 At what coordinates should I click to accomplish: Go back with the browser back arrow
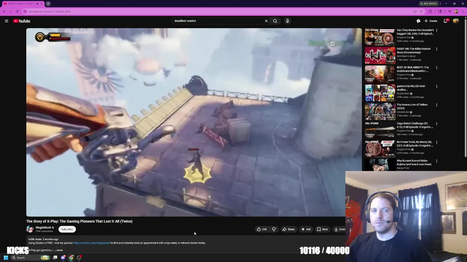tap(4, 11)
